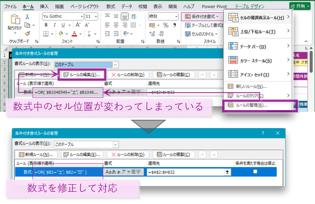The width and height of the screenshot is (315, 204).
Task: Open アイコン セット submenu
Action: click(258, 75)
